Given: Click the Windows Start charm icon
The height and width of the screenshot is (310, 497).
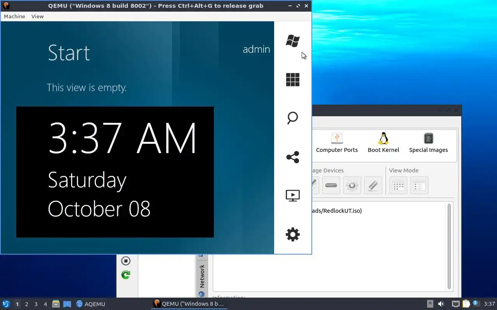Looking at the screenshot, I should click(293, 41).
